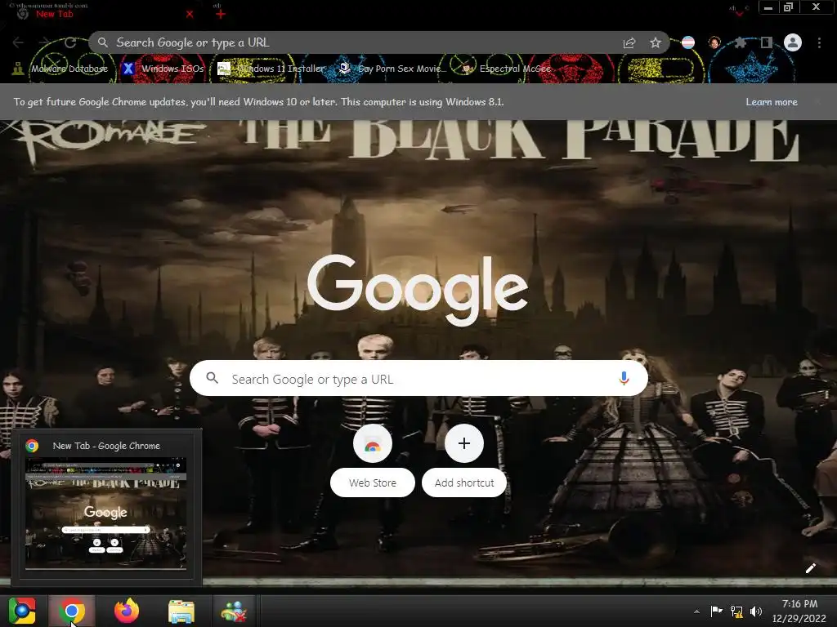Focus the top address bar
837x627 pixels.
[x=378, y=42]
